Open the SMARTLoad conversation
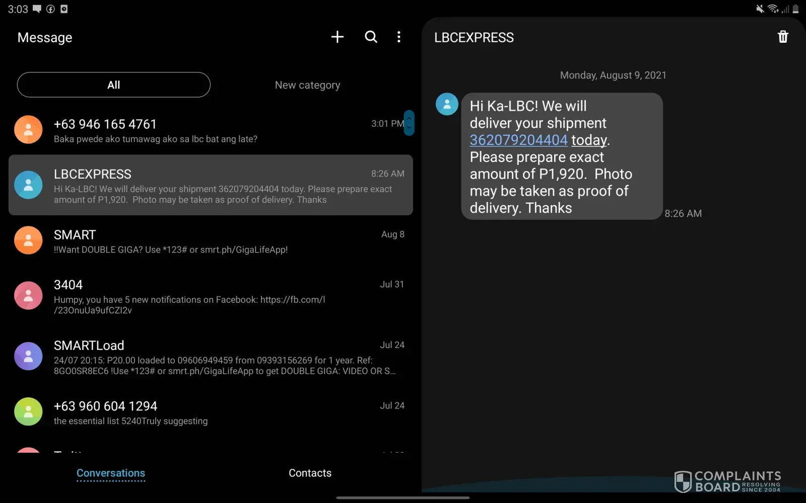 pyautogui.click(x=211, y=357)
